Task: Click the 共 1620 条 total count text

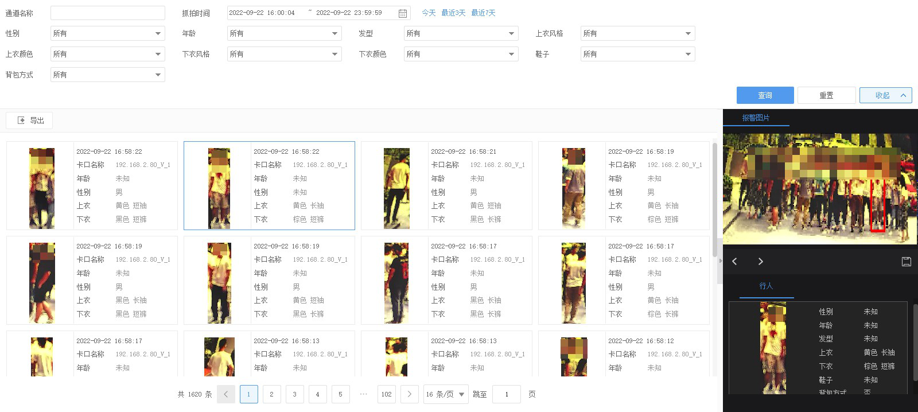Action: (195, 394)
